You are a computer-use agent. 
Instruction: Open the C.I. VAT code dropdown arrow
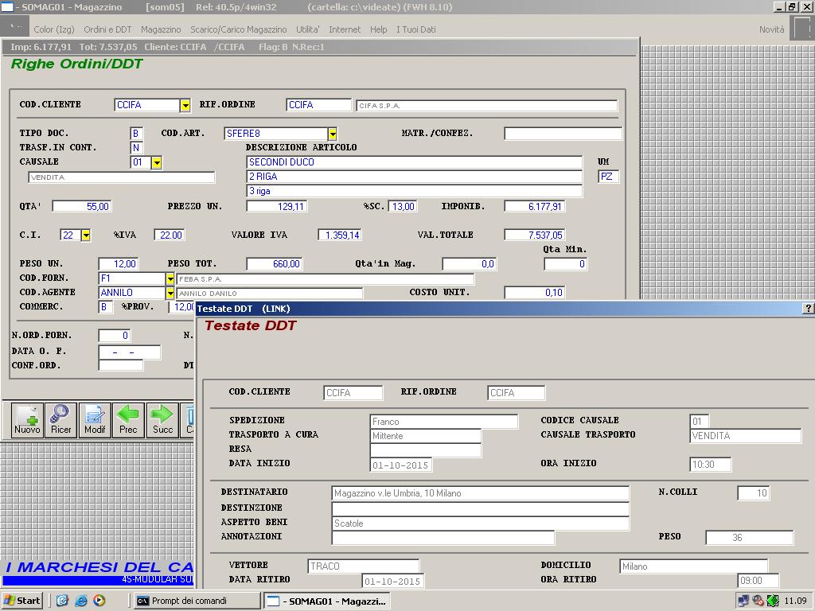coord(86,235)
